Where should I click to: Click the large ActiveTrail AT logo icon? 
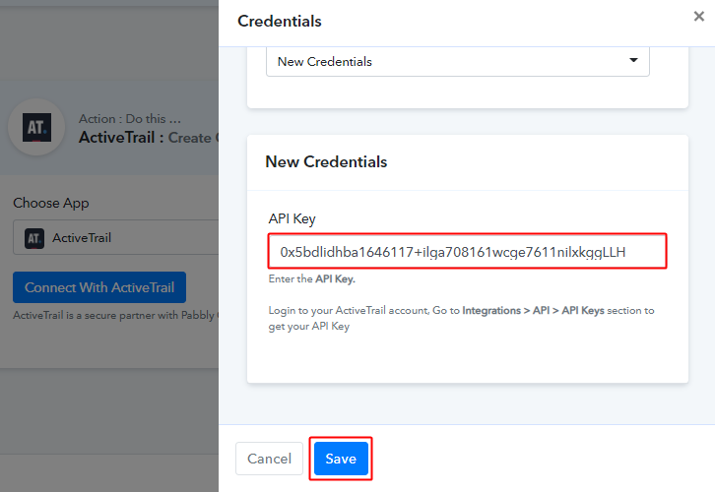pyautogui.click(x=37, y=127)
